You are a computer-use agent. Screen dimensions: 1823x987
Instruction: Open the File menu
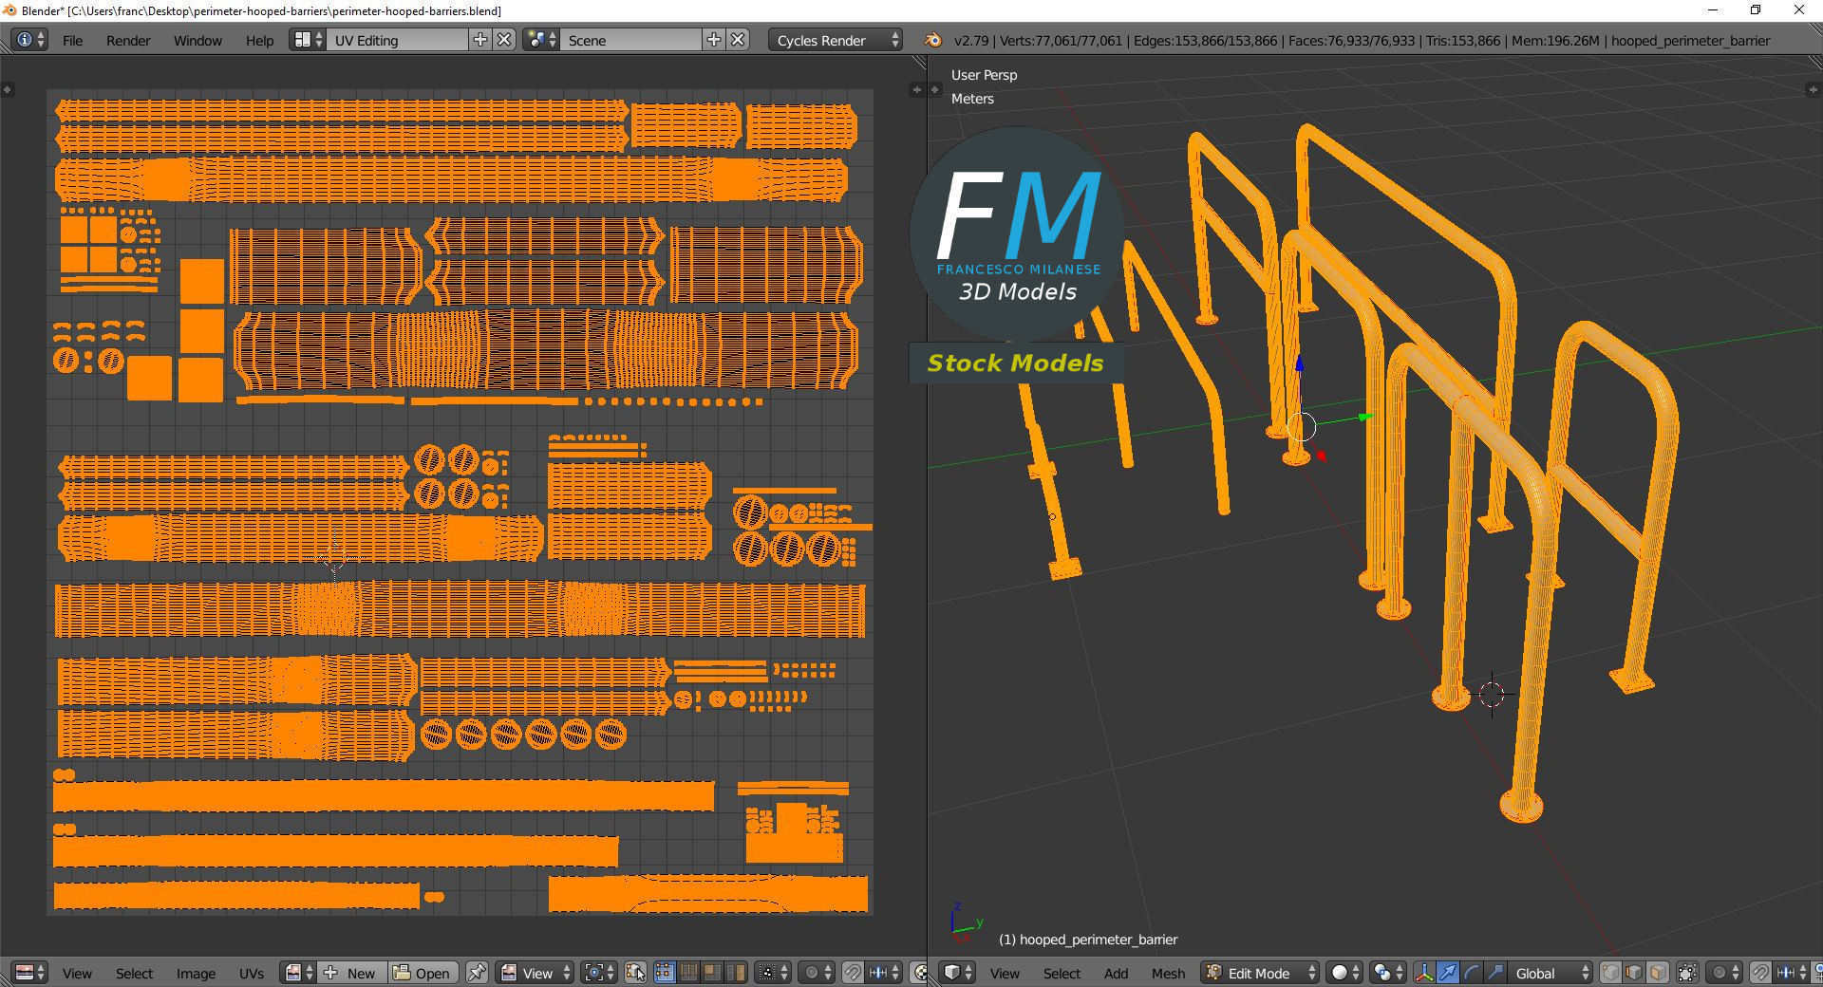pyautogui.click(x=72, y=40)
